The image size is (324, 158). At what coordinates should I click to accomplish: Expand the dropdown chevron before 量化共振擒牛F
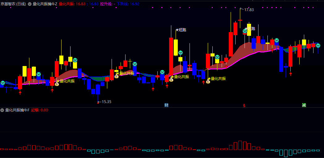point(2,110)
